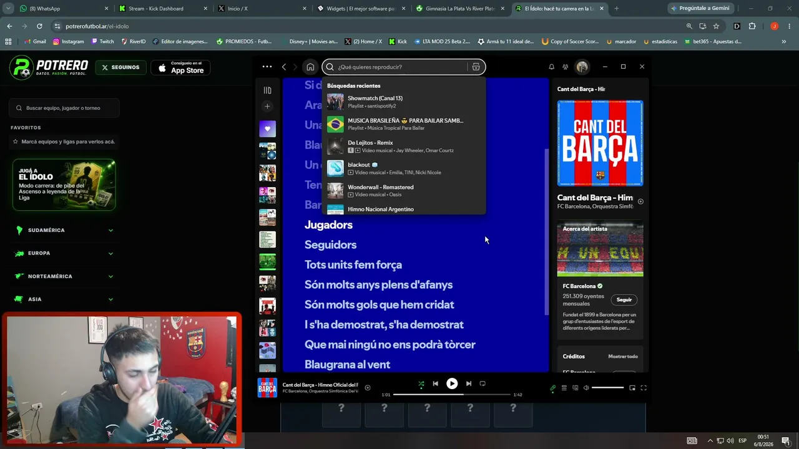The width and height of the screenshot is (799, 449).
Task: Click lyric line 'Seguidors'
Action: point(330,245)
